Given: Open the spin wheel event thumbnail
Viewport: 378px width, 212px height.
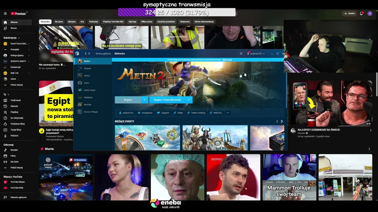Looking at the screenshot, I should click(147, 138).
